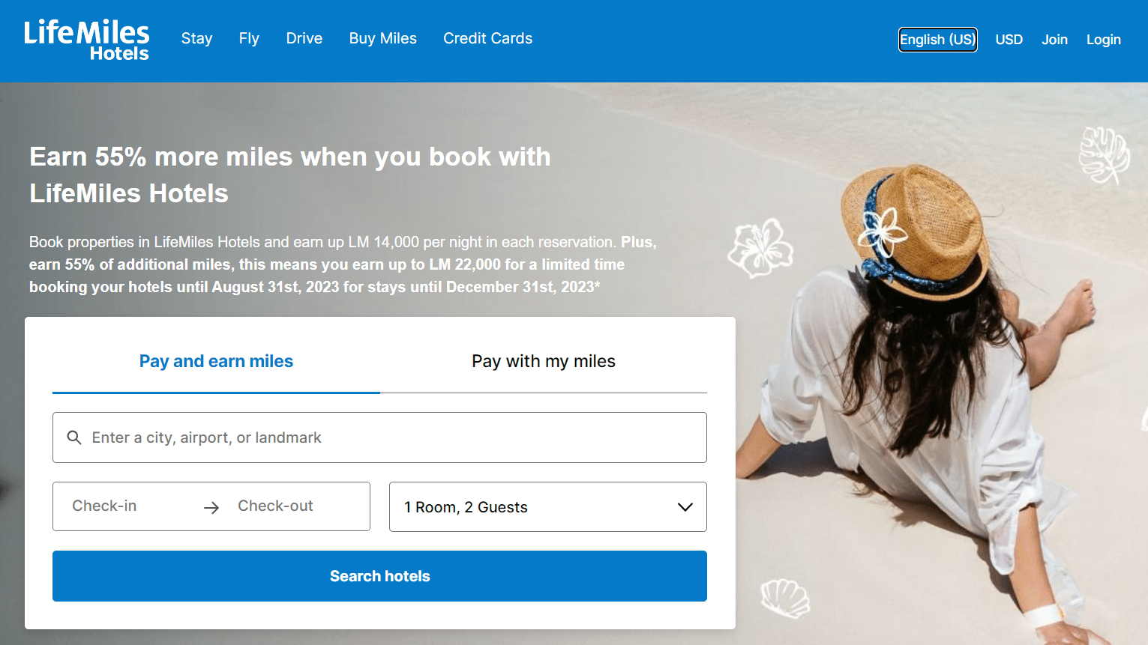Click the Login link
Image resolution: width=1148 pixels, height=645 pixels.
tap(1103, 40)
